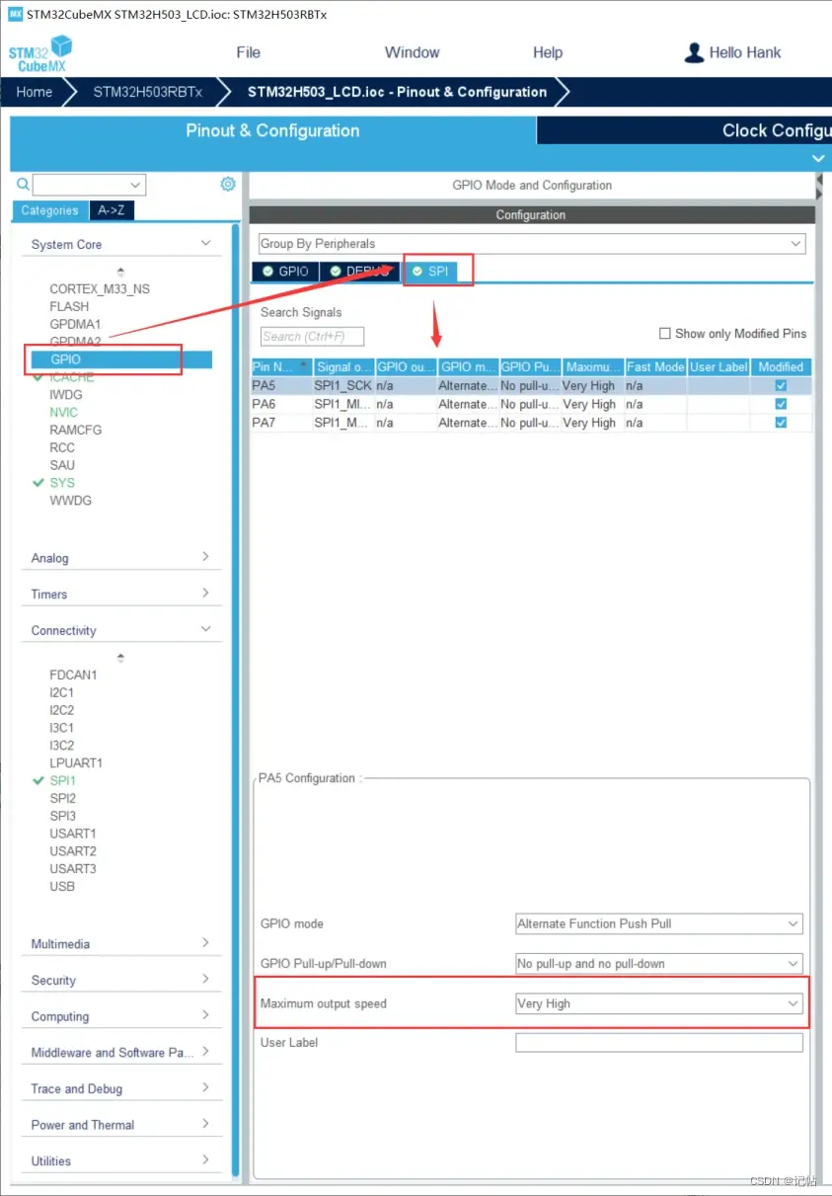This screenshot has width=832, height=1196.
Task: Open the File menu
Action: click(x=249, y=52)
